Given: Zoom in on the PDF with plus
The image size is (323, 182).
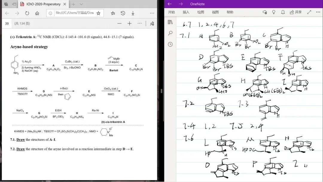Looking at the screenshot, I should point(129,23).
